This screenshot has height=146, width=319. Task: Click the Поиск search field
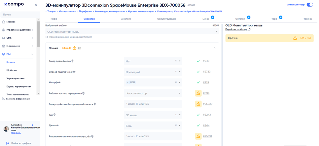pos(20,15)
